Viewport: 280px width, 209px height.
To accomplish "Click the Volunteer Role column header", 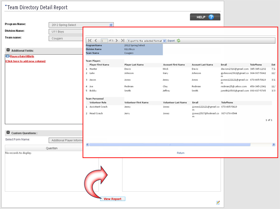I will click(x=98, y=102).
